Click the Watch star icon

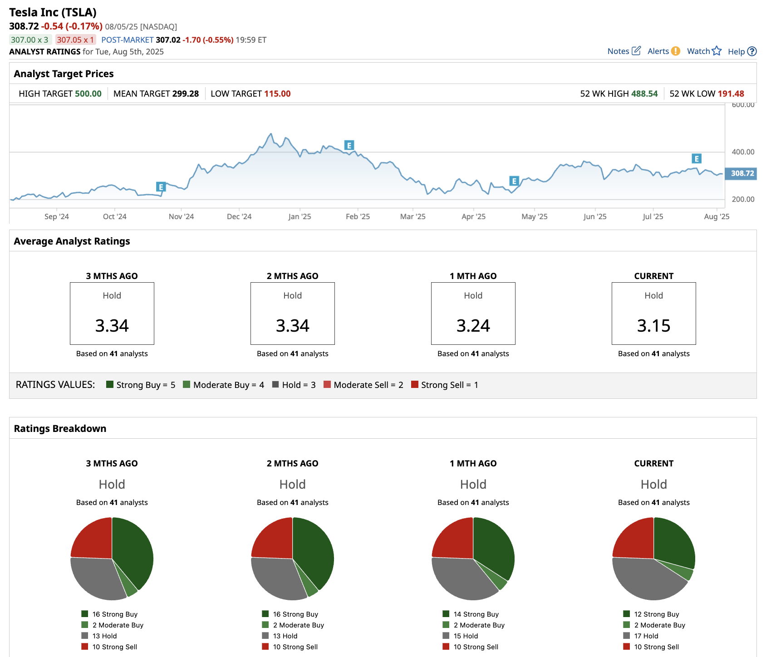pos(717,51)
